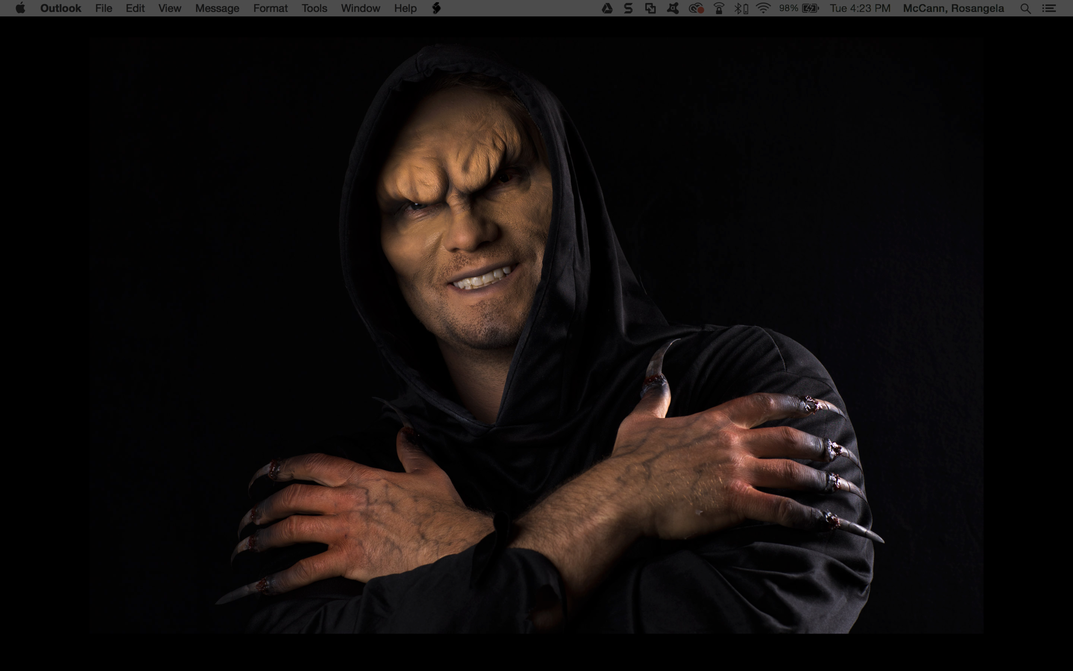
Task: Click the Google Drive menu bar icon
Action: [607, 8]
